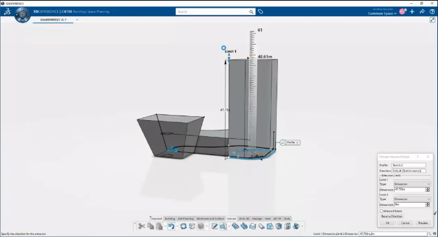Screen dimensions: 438x237
Task: Expand the Limit 1 Type dropdown
Action: tap(412, 184)
